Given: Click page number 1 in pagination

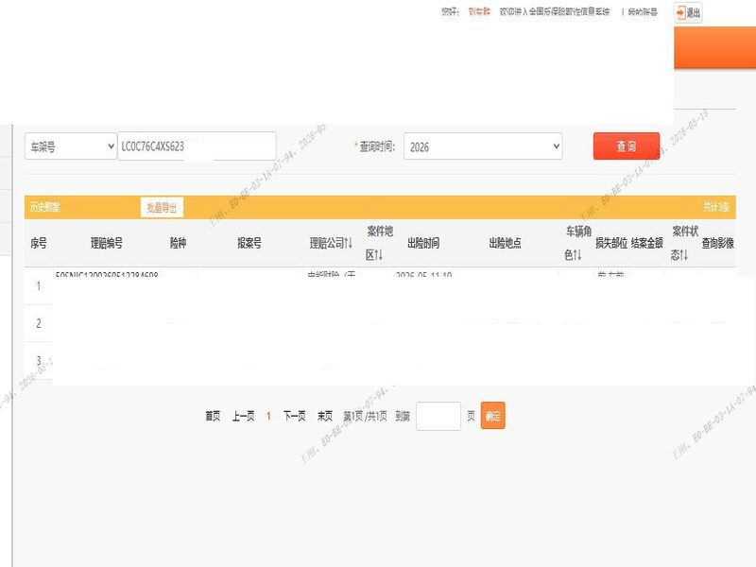Looking at the screenshot, I should click(x=268, y=416).
